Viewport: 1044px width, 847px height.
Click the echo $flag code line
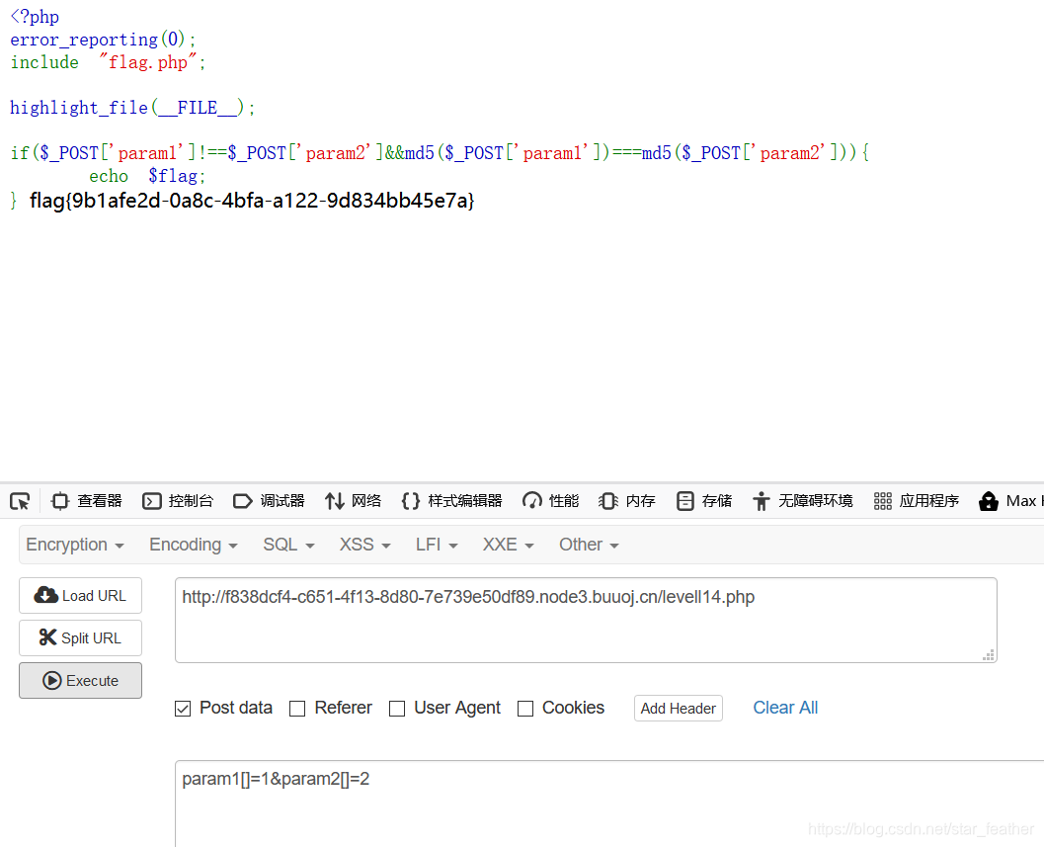[x=147, y=176]
